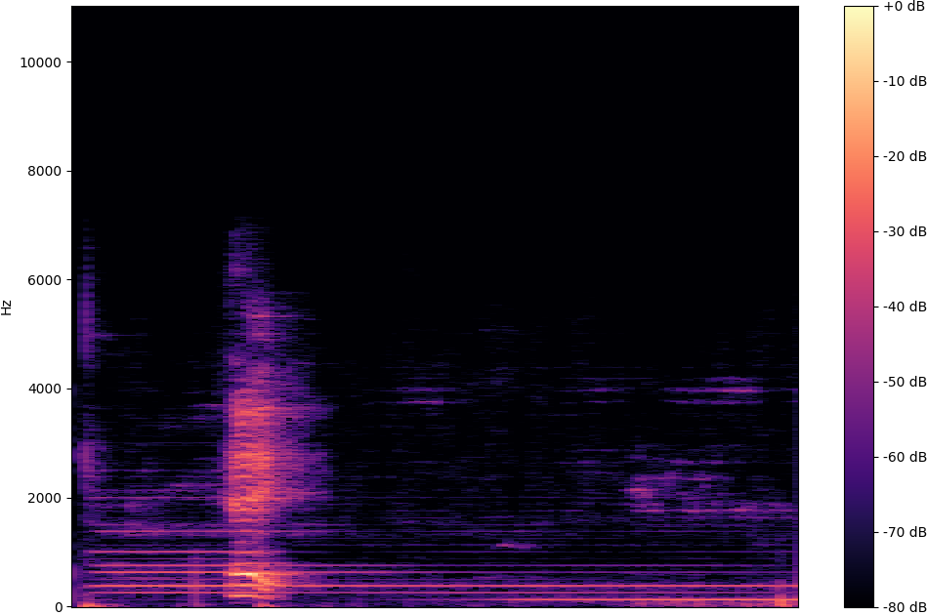
Task: Click the -80 dB colorbar label
Action: pos(905,607)
